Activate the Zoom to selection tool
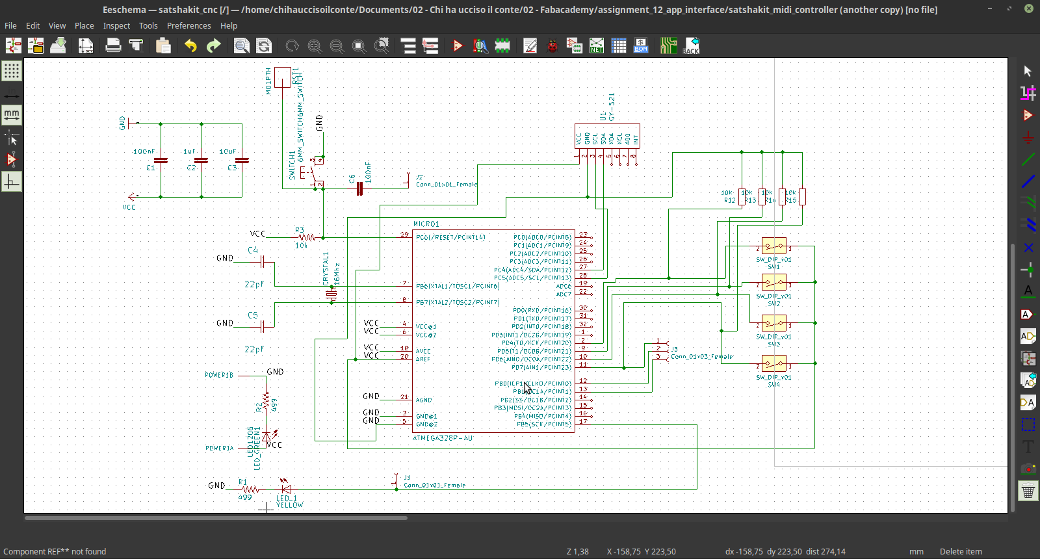Image resolution: width=1040 pixels, height=559 pixels. [x=382, y=45]
